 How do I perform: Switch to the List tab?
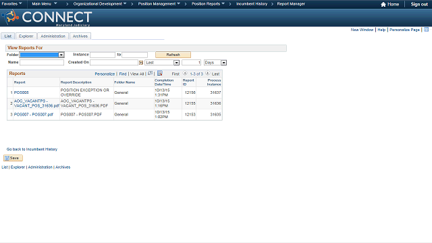click(7, 36)
